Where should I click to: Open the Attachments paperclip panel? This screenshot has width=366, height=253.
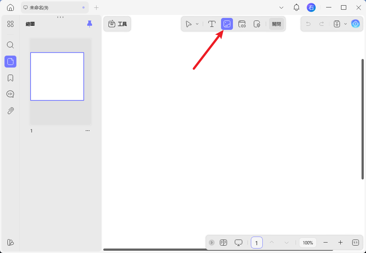(x=10, y=110)
